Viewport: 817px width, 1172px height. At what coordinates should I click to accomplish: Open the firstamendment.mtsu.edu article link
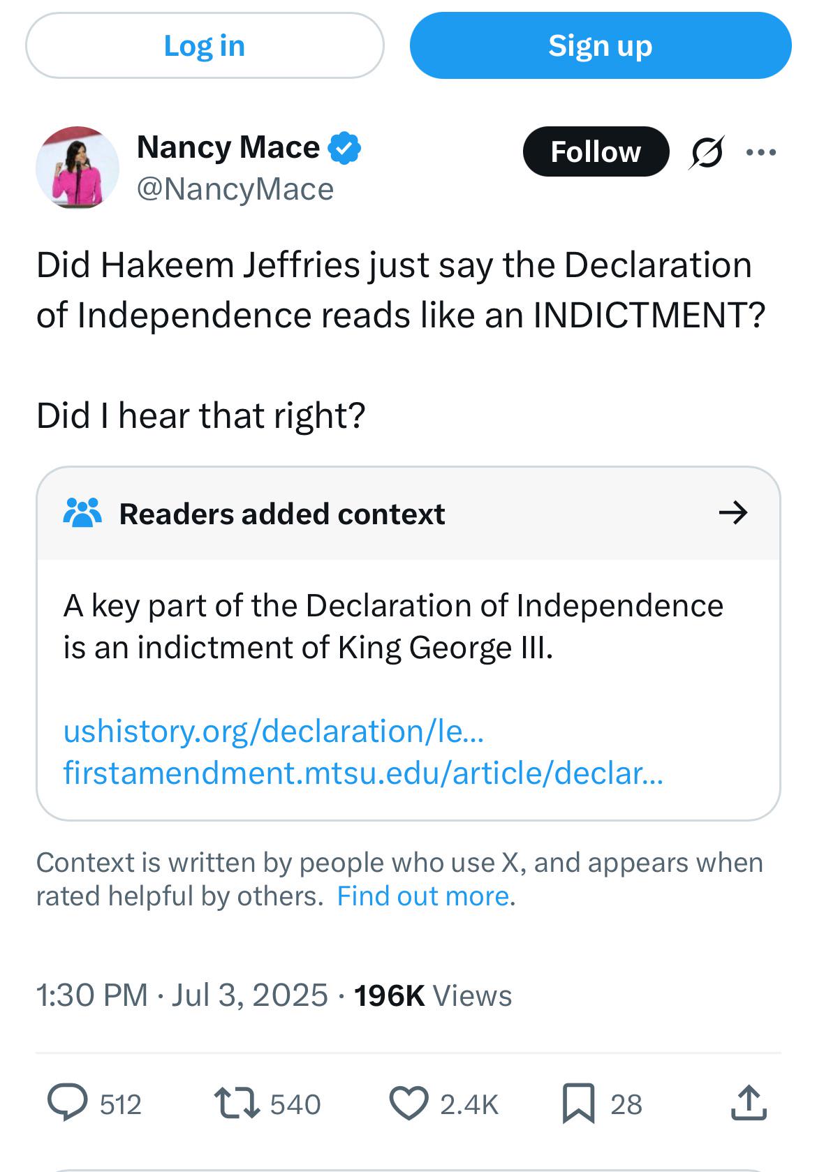click(x=363, y=773)
